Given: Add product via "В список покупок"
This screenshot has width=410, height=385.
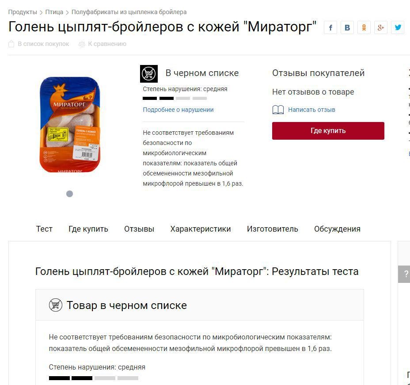Looking at the screenshot, I should click(39, 44).
